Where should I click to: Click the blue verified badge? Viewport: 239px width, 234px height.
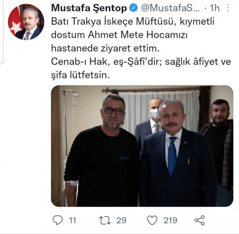[x=133, y=8]
